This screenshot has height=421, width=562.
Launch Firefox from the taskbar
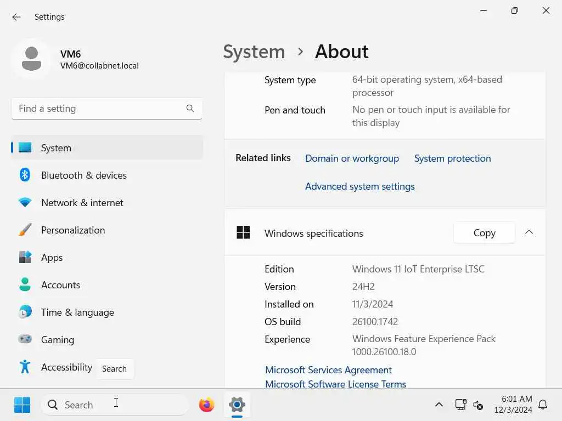206,405
